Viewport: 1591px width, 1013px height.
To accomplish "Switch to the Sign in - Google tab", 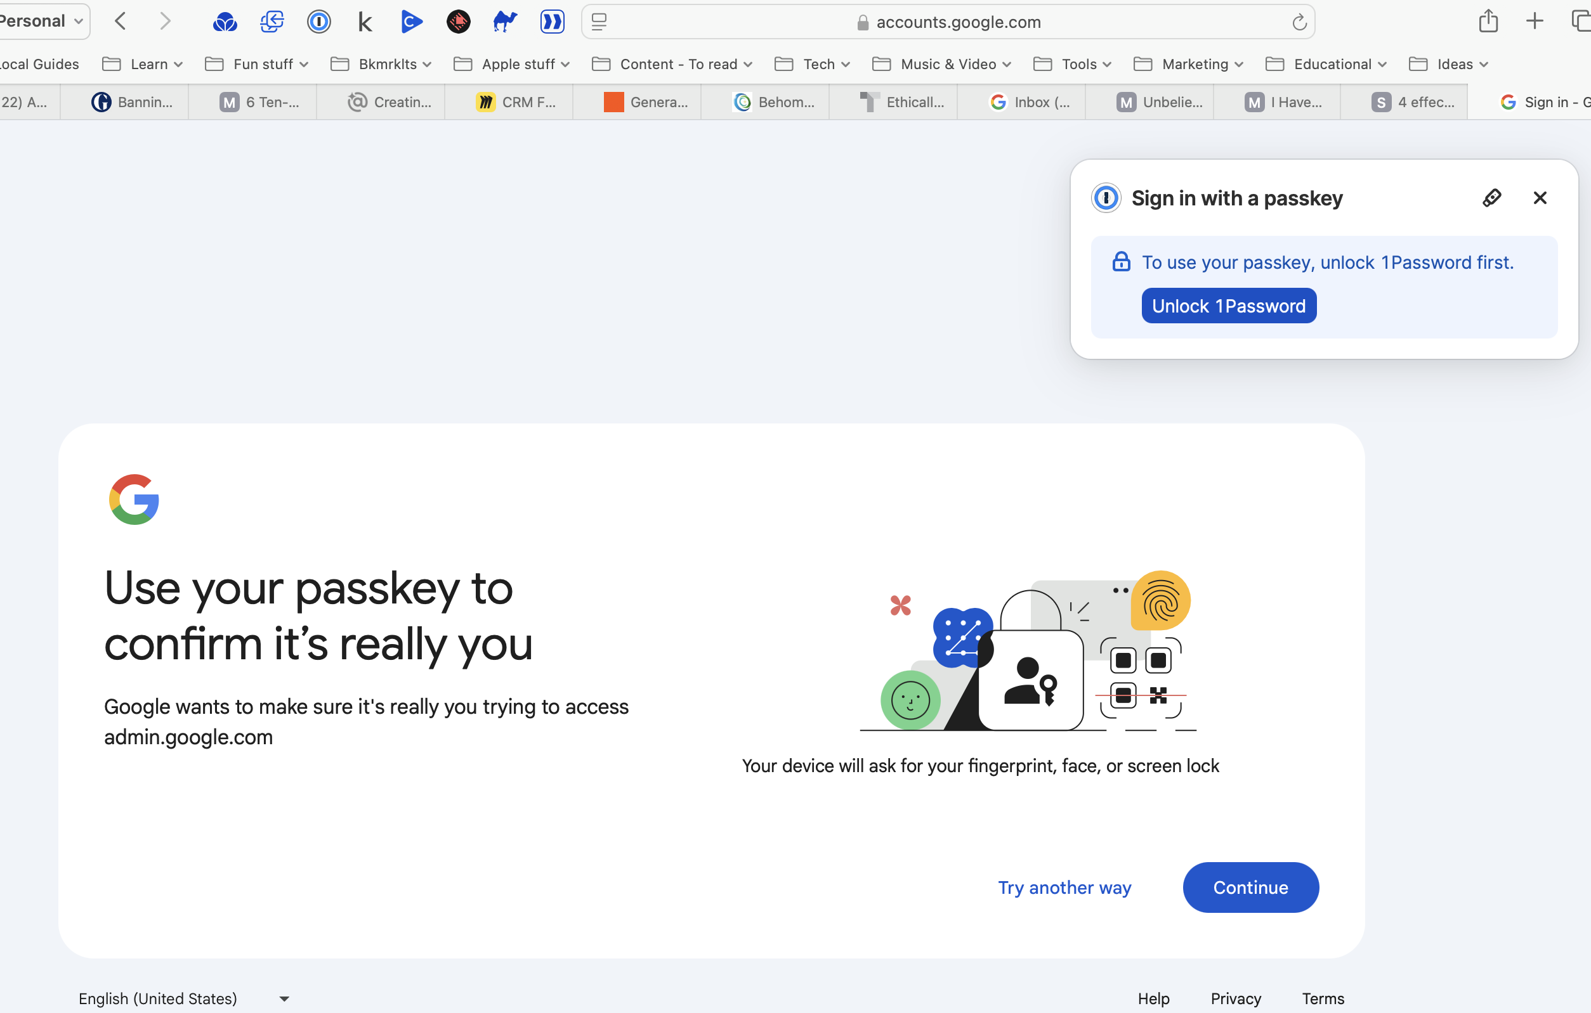I will (x=1530, y=101).
